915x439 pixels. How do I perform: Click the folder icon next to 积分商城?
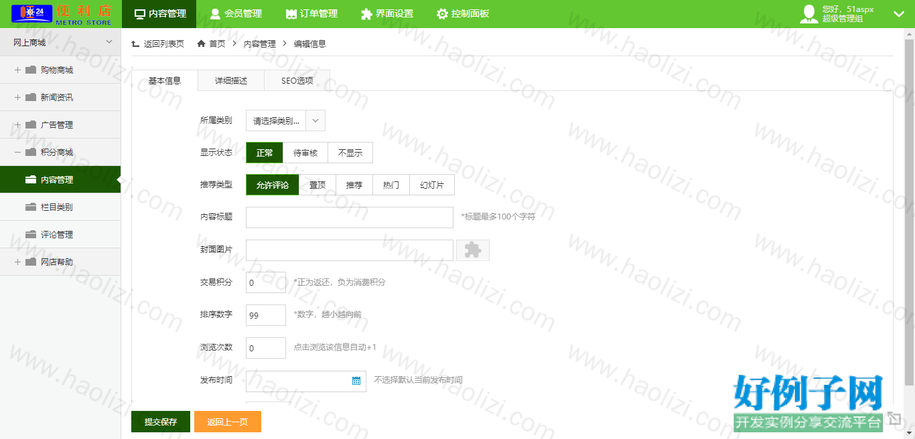[31, 152]
